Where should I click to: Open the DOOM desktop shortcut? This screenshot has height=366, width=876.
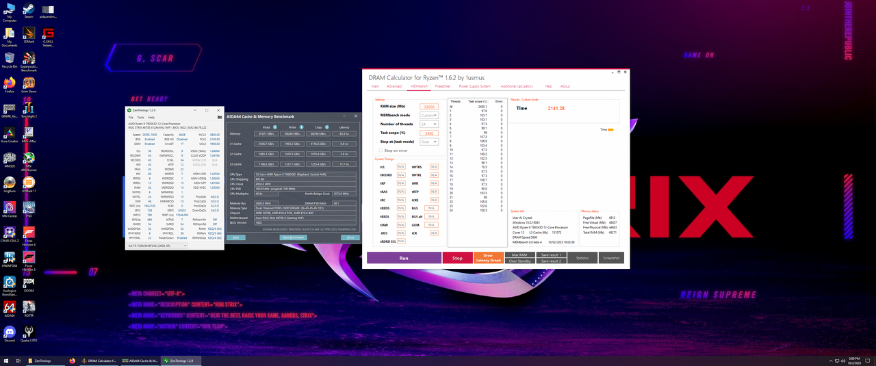[29, 283]
